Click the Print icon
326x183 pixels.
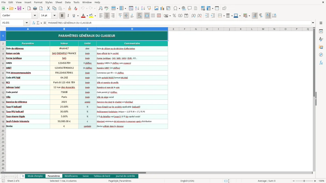pos(35,8)
